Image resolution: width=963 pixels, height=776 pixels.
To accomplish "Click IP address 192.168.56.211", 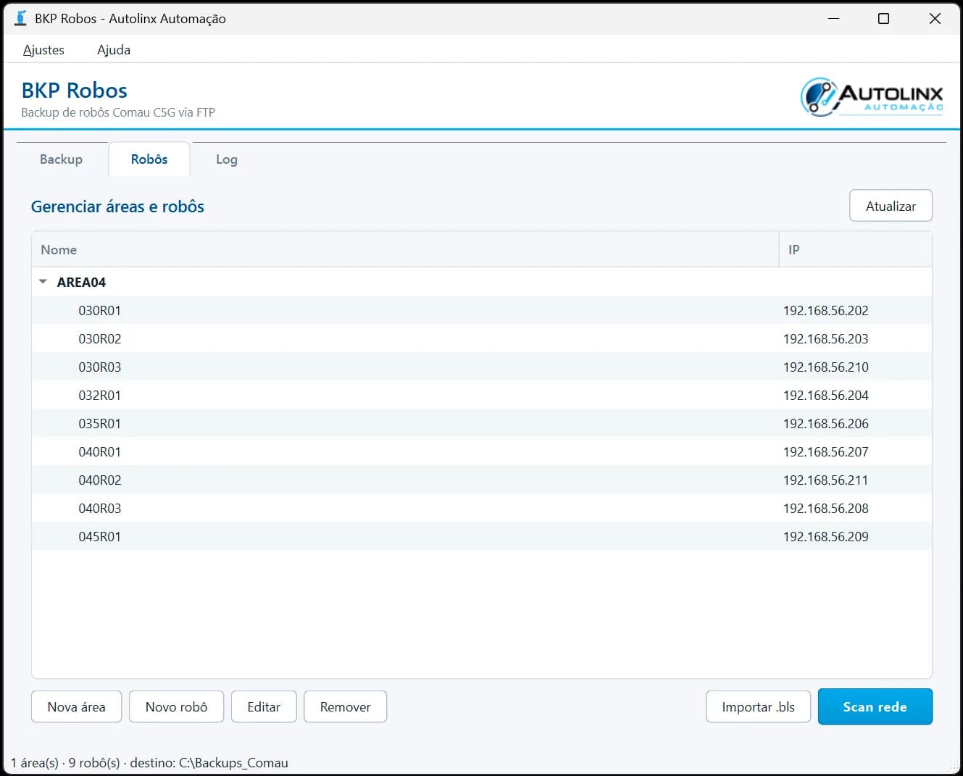I will [825, 480].
